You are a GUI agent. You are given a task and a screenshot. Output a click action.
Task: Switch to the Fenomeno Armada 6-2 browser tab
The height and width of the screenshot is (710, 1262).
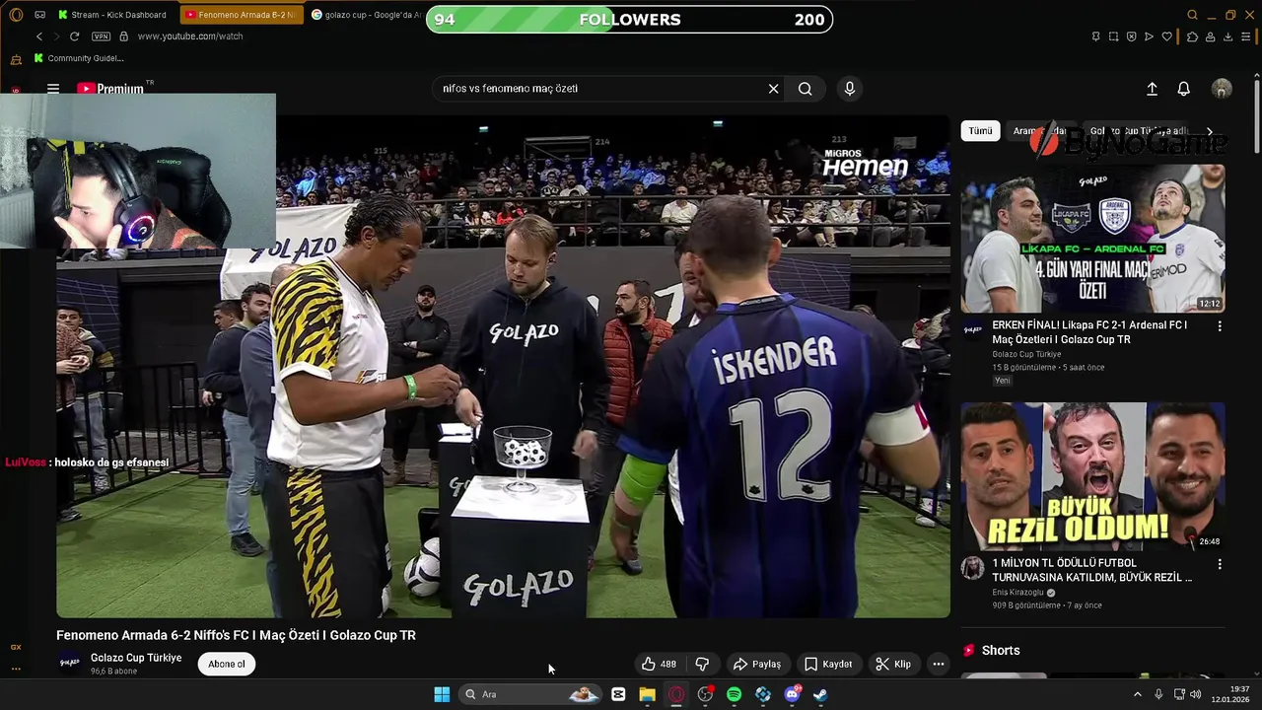tap(241, 15)
